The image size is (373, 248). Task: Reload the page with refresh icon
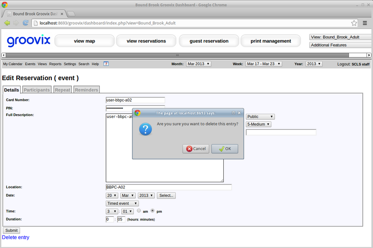coord(26,23)
